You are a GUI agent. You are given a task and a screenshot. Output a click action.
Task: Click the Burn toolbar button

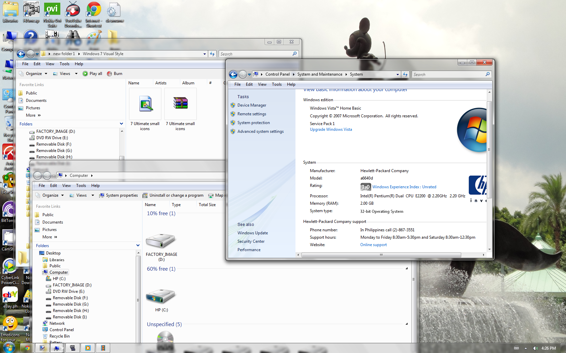click(115, 74)
